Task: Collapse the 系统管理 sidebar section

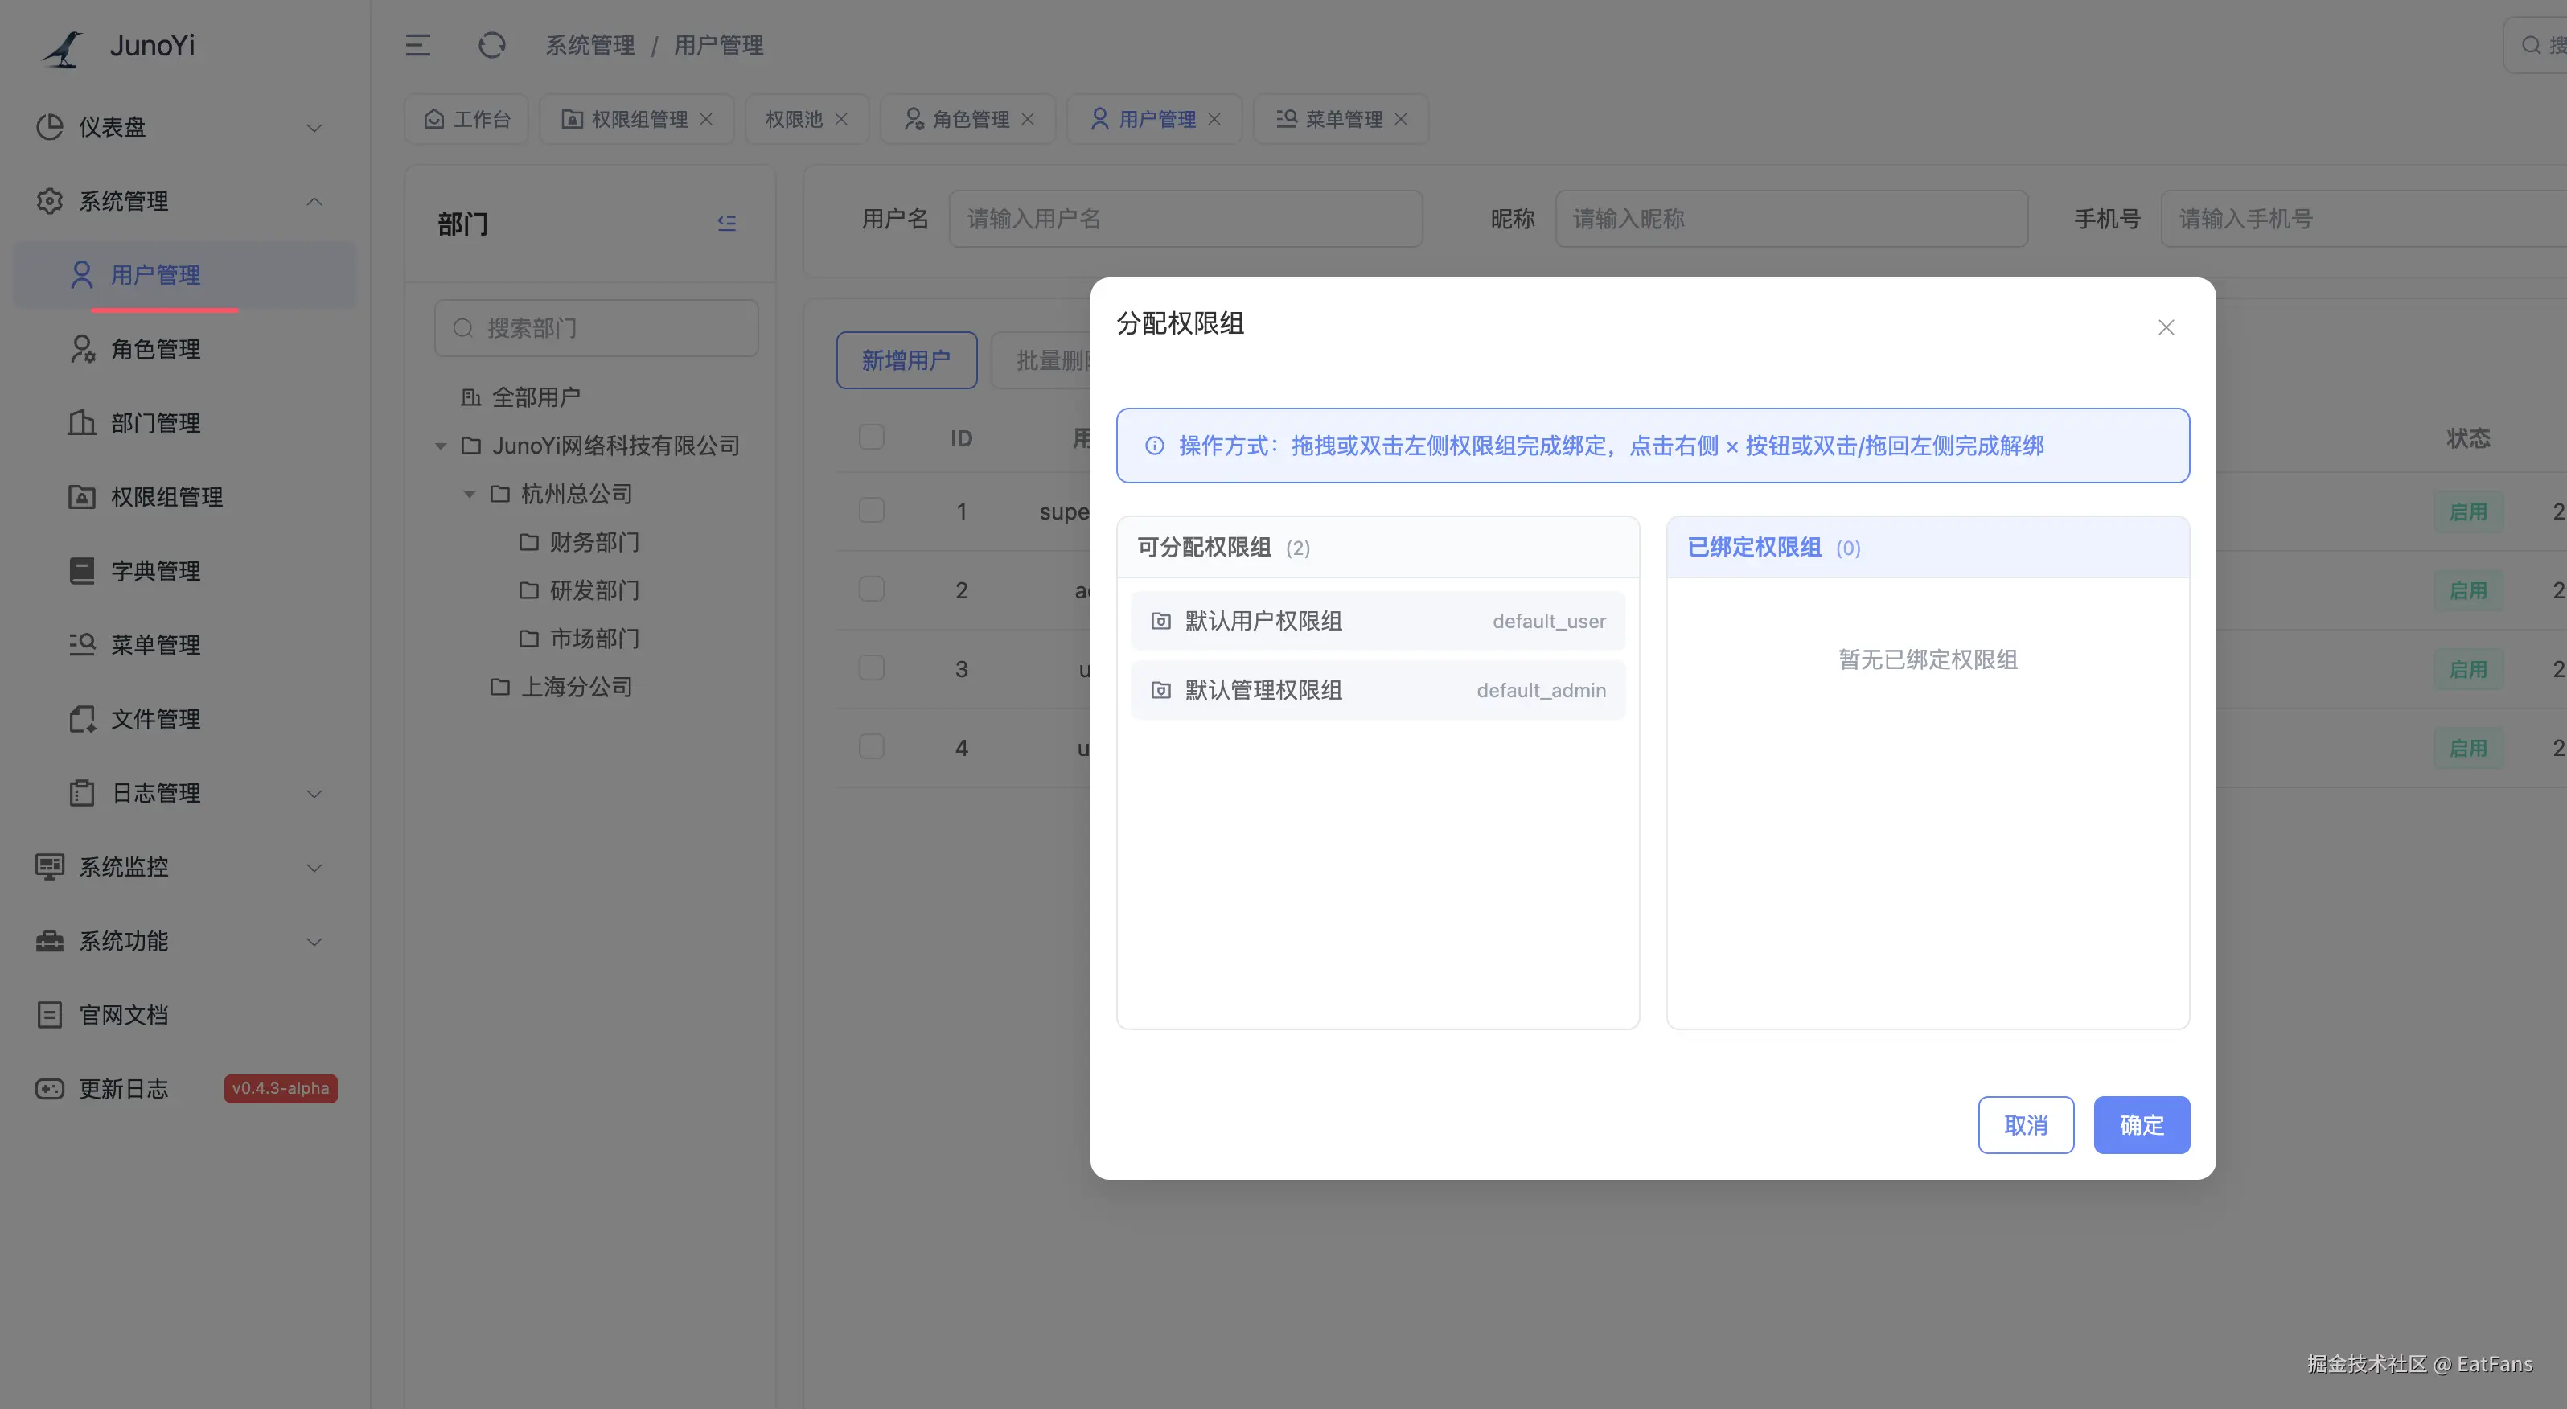Action: point(314,201)
